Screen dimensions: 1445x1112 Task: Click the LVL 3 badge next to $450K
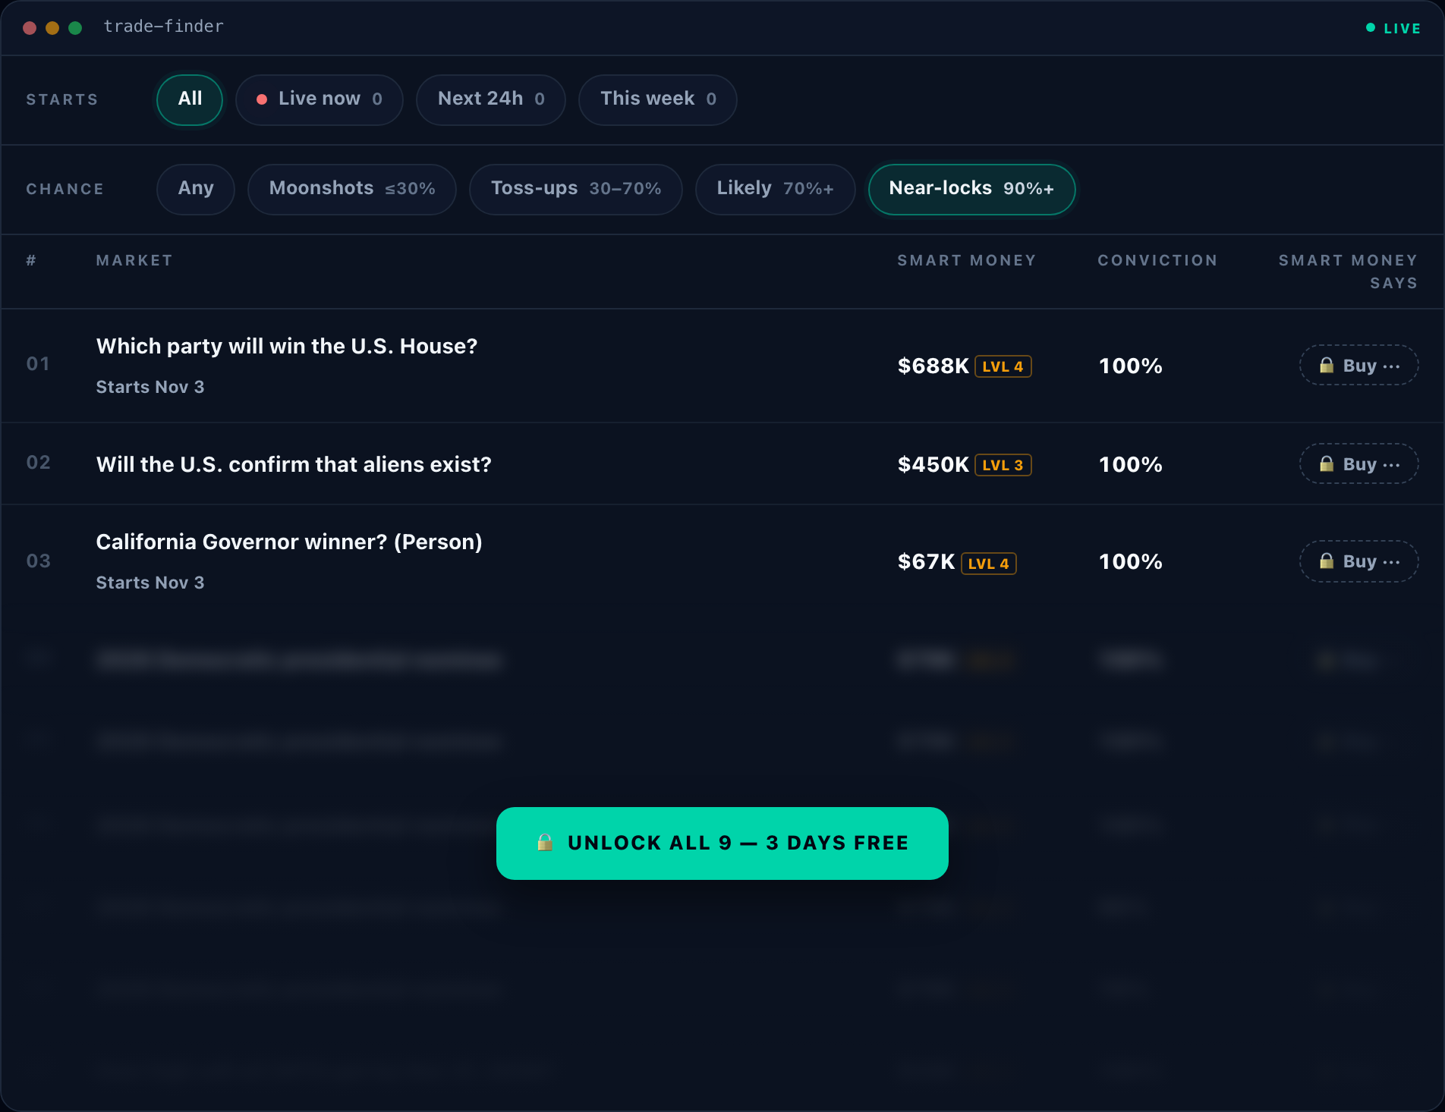click(1003, 465)
